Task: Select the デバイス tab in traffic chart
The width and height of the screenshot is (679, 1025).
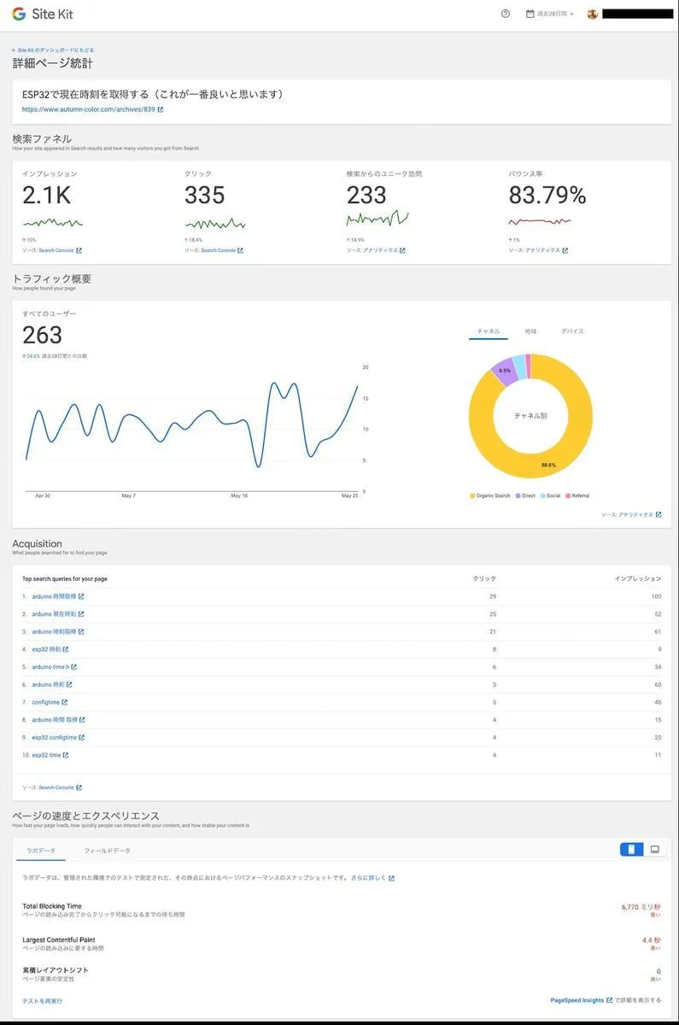Action: 572,331
